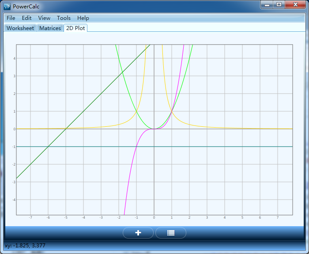
Task: Switch to the Worksheet tab
Action: [20, 28]
